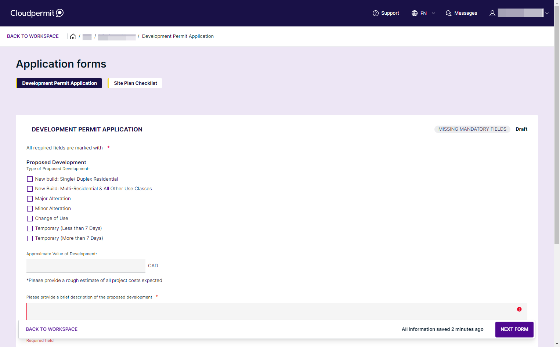Click the Support label text
The image size is (560, 347).
(390, 13)
